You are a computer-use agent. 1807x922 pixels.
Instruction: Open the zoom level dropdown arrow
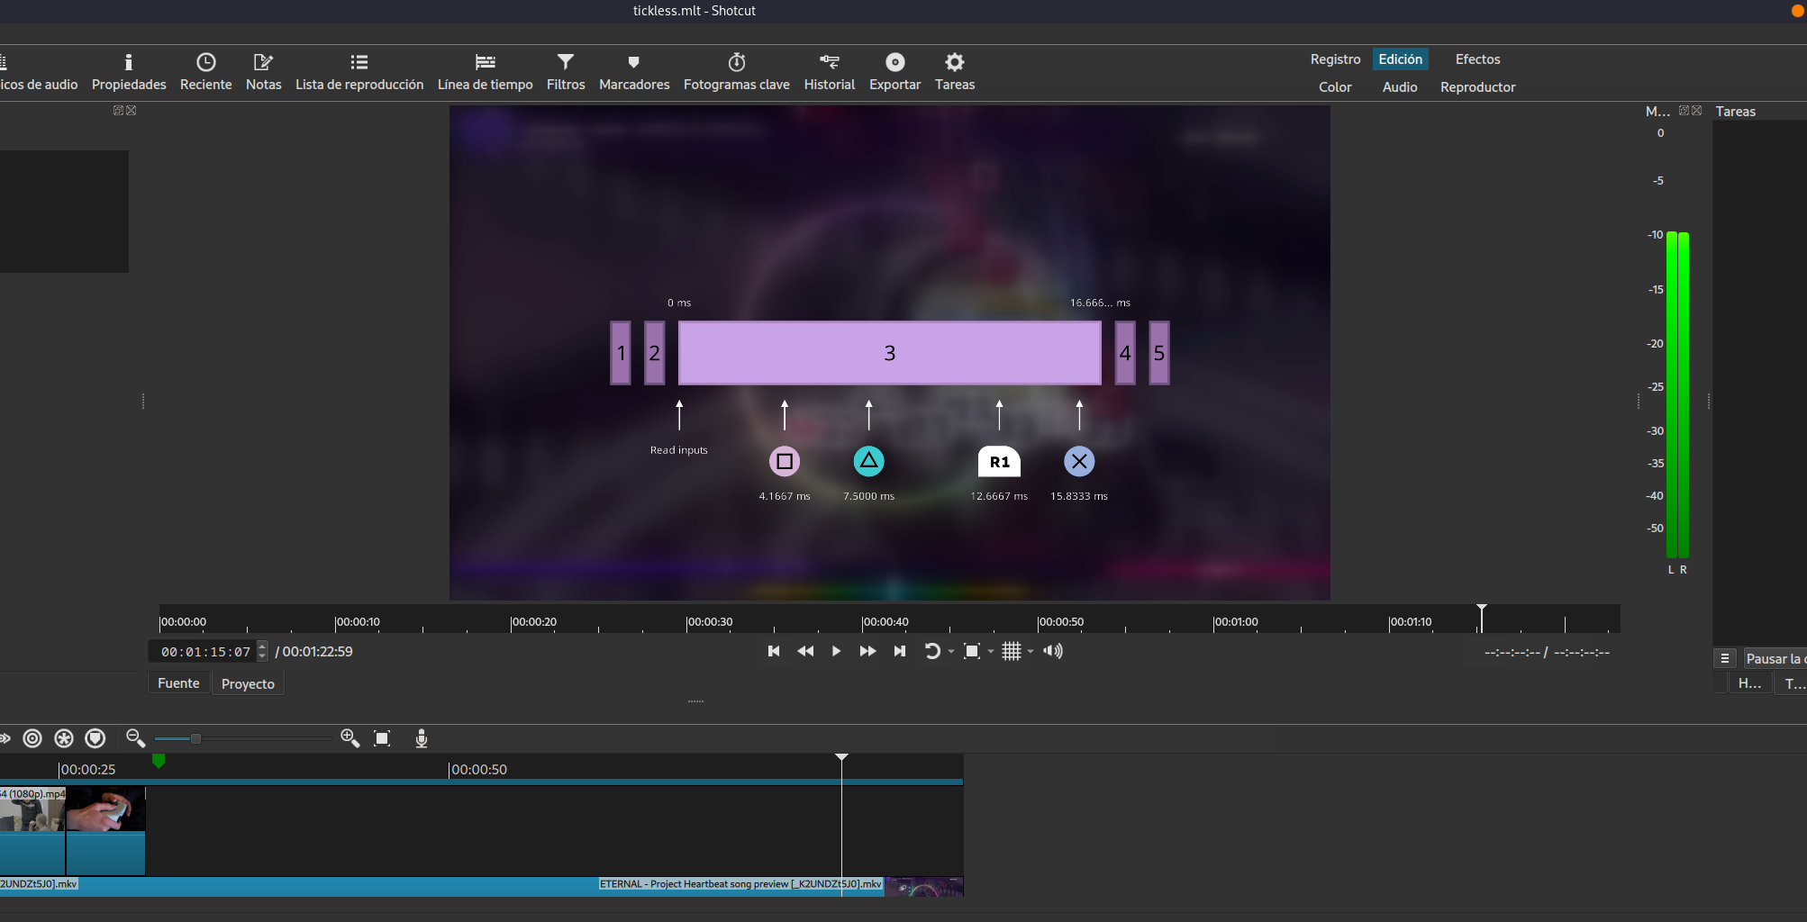tap(991, 652)
